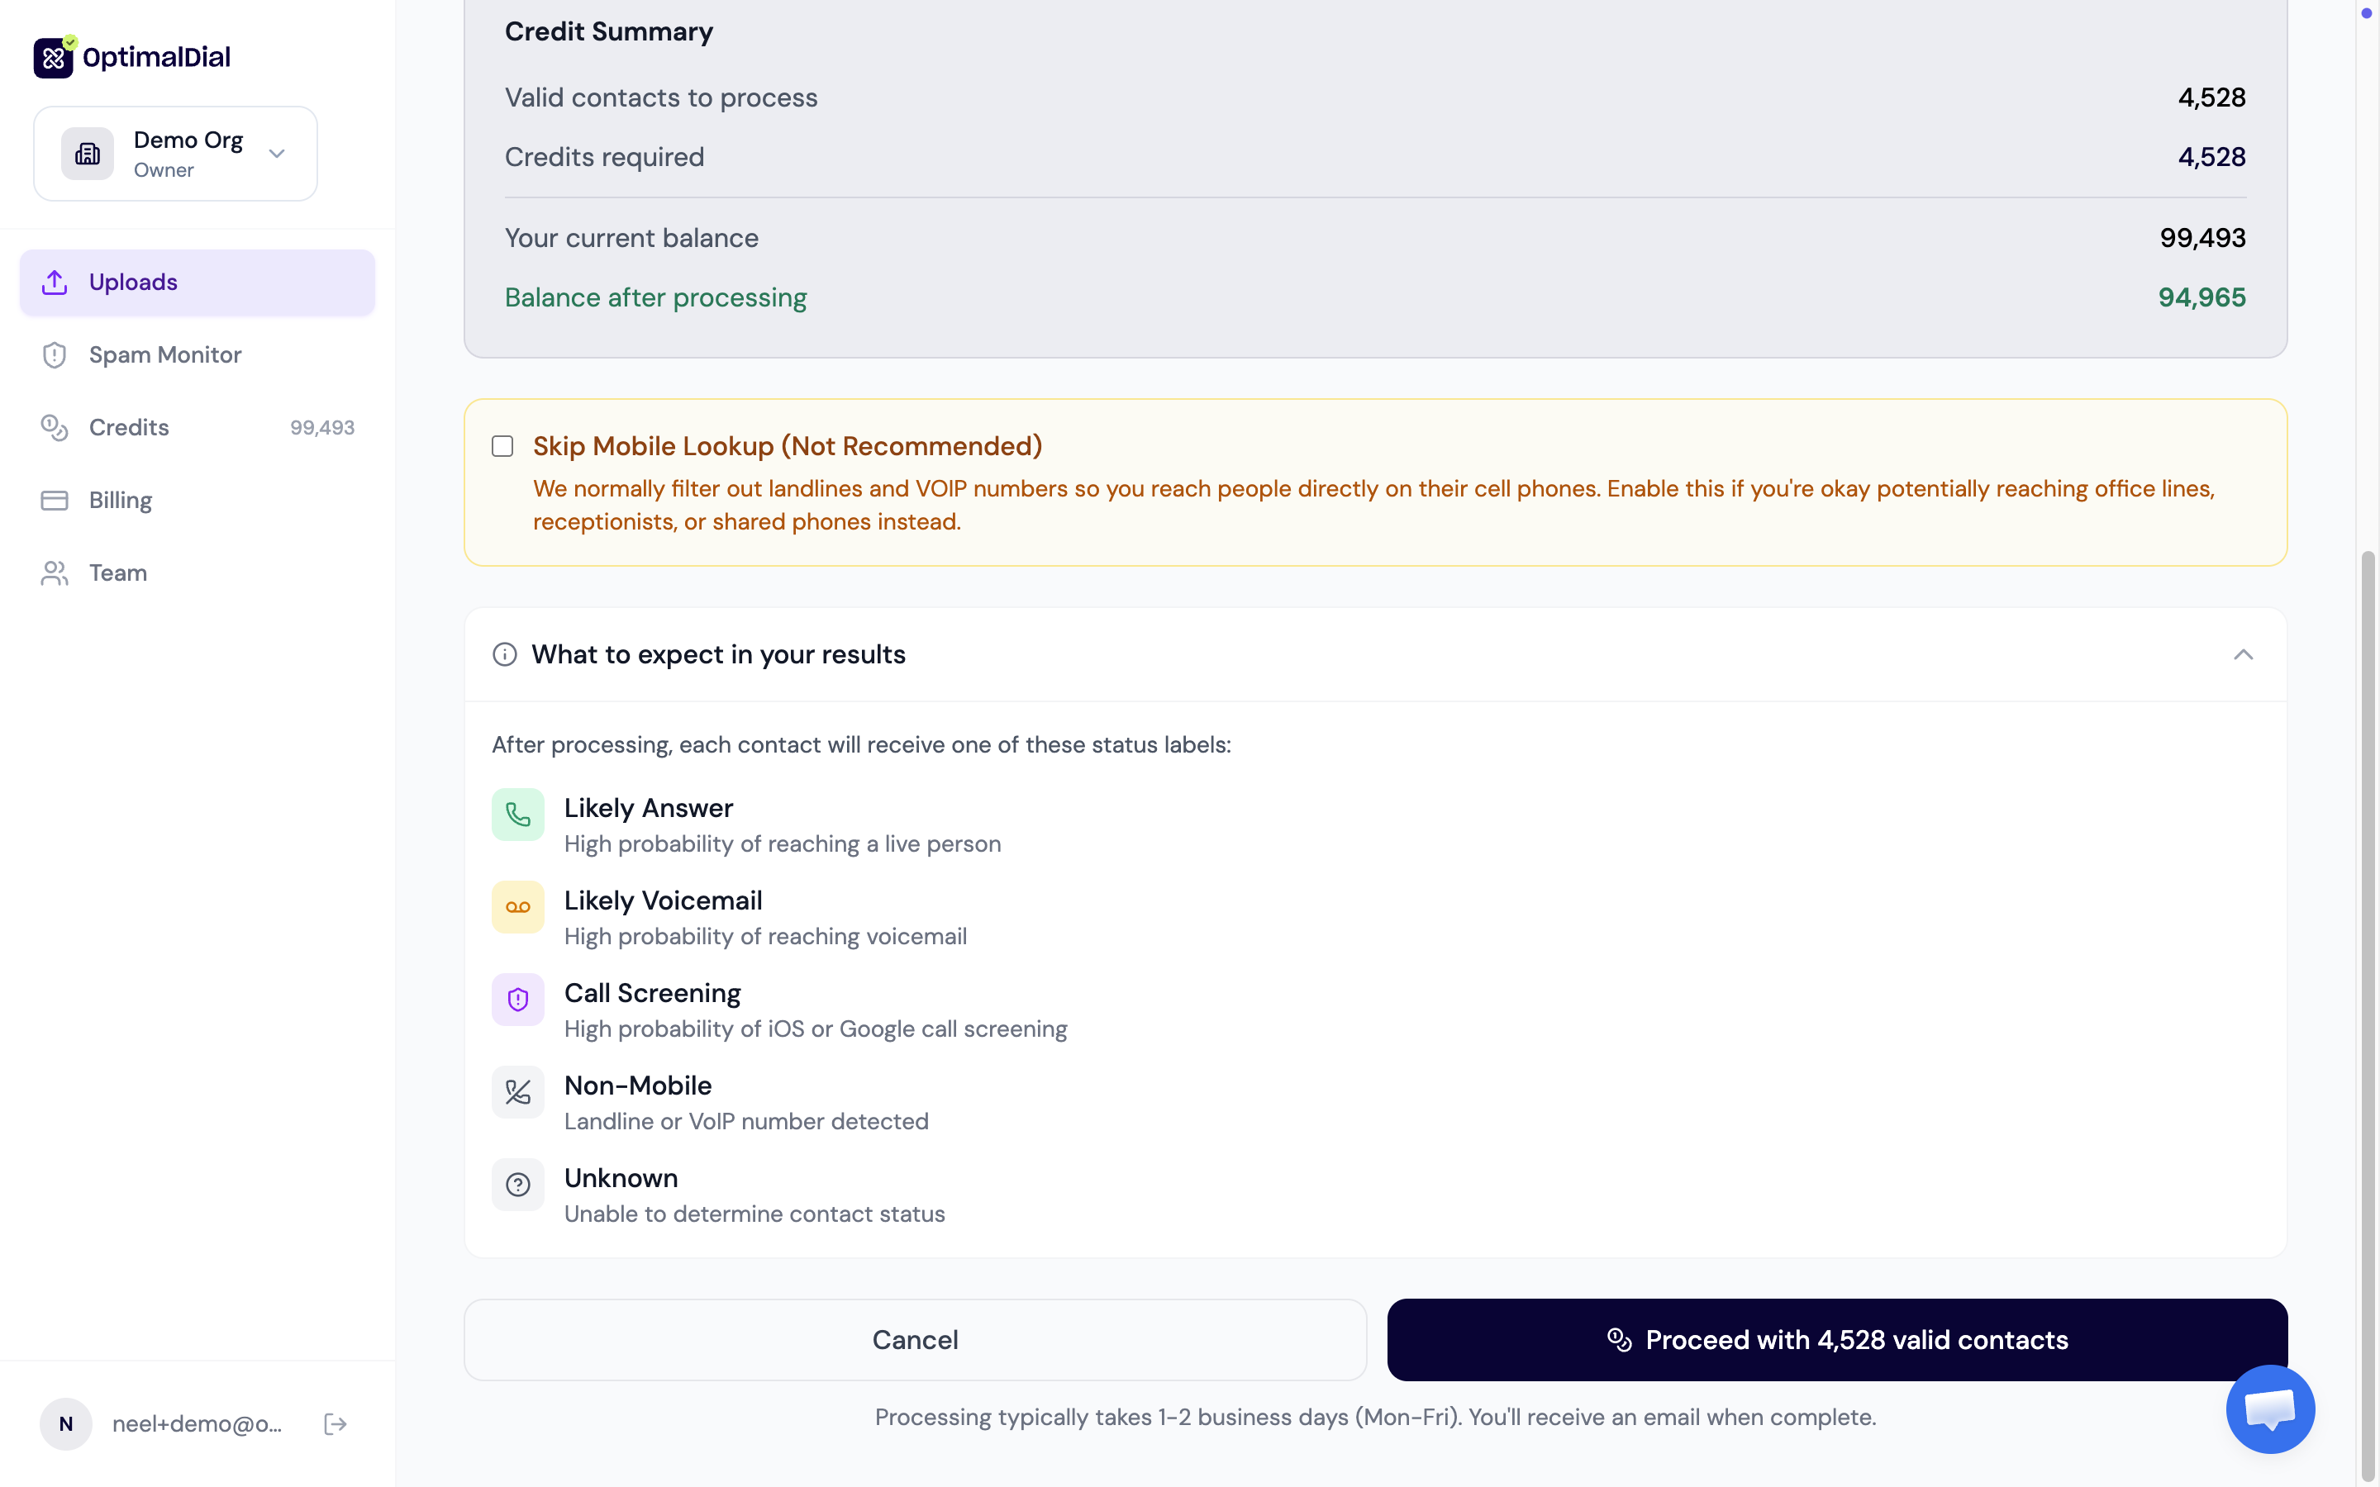
Task: Collapse the What to expect section
Action: click(2242, 655)
